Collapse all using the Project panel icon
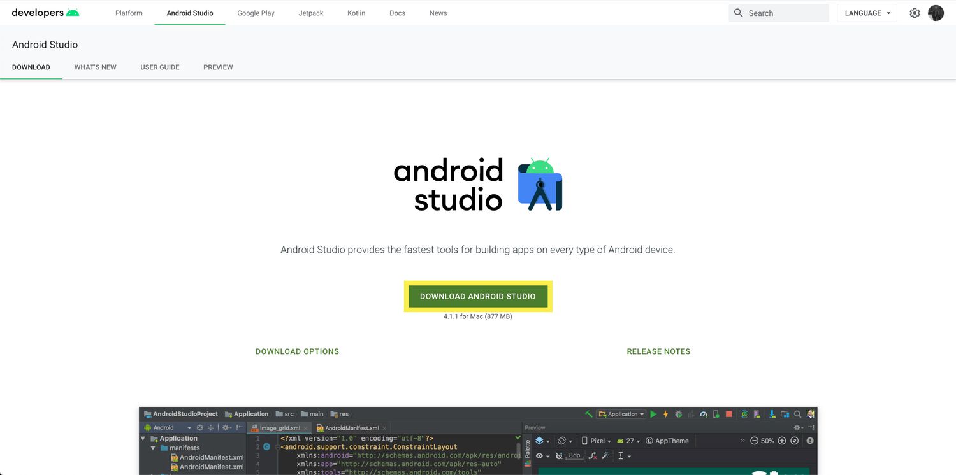Screen dimensions: 956x475 coord(210,428)
